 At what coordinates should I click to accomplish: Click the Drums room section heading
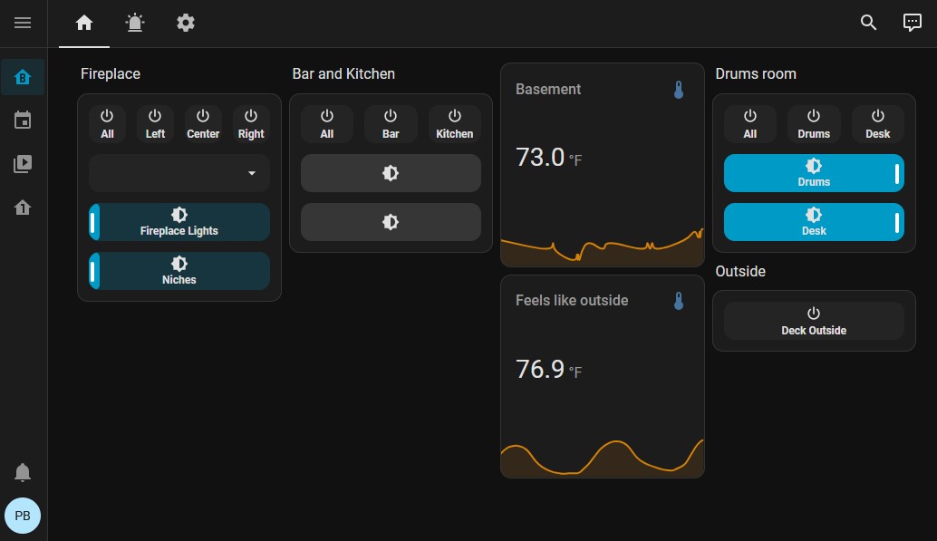click(756, 74)
